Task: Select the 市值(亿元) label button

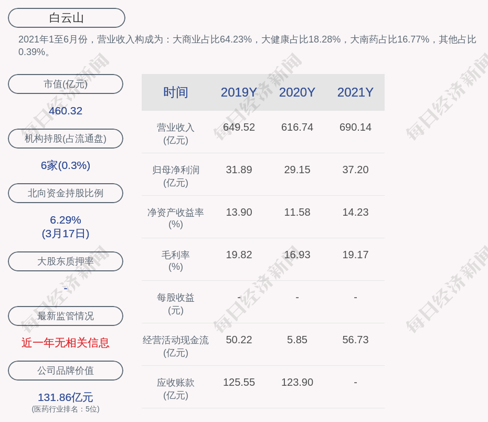Action: coord(66,84)
